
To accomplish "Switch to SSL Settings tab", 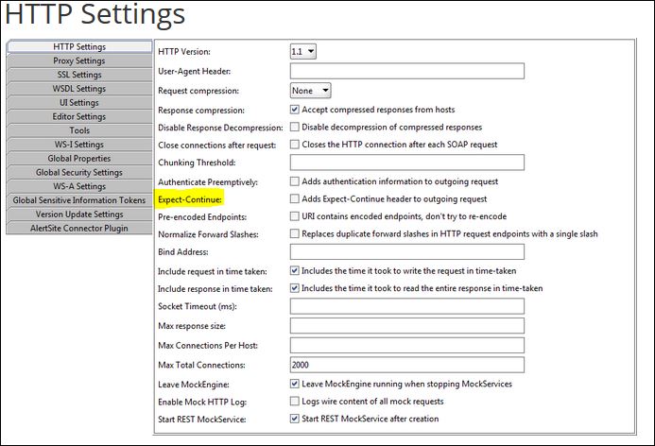I will tap(79, 75).
